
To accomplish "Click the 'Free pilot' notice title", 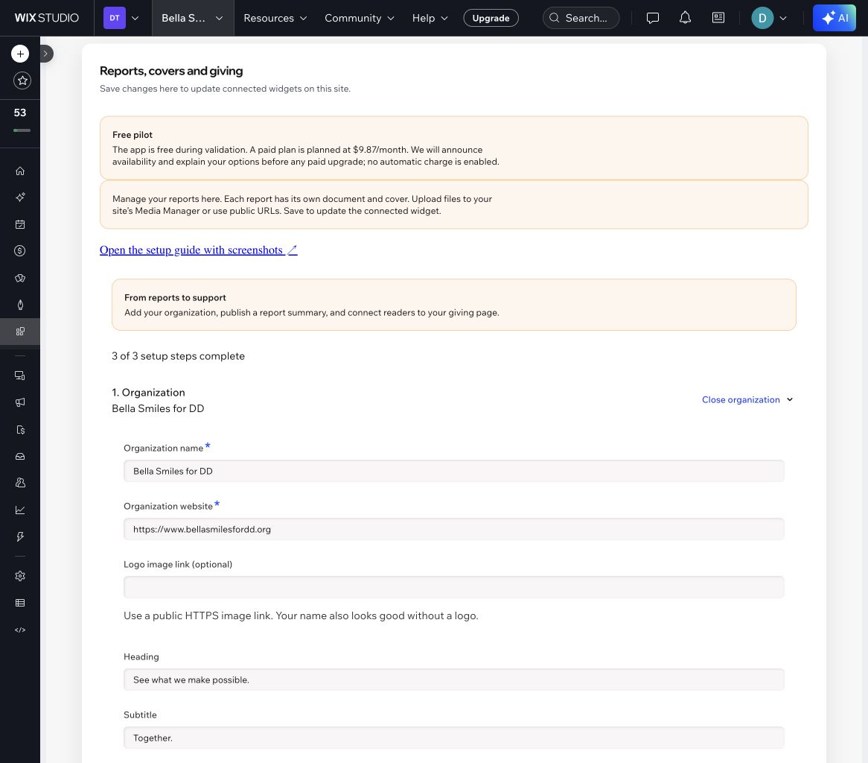I will (133, 135).
